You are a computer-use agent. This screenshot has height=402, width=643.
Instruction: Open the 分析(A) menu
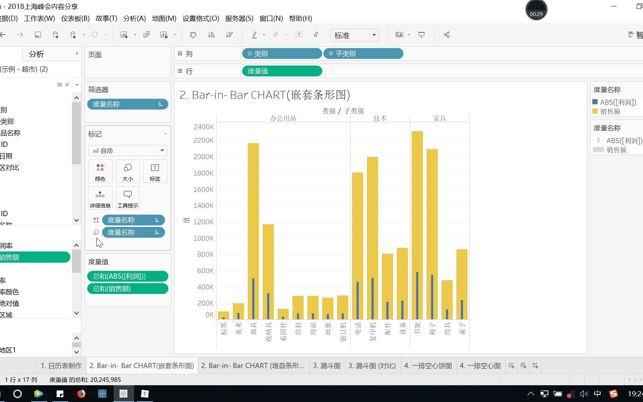[x=134, y=18]
